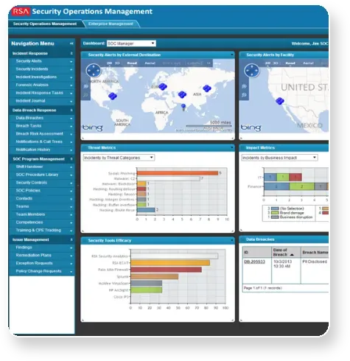
Task: Collapse the External Destination map toolbar
Action: [209, 63]
